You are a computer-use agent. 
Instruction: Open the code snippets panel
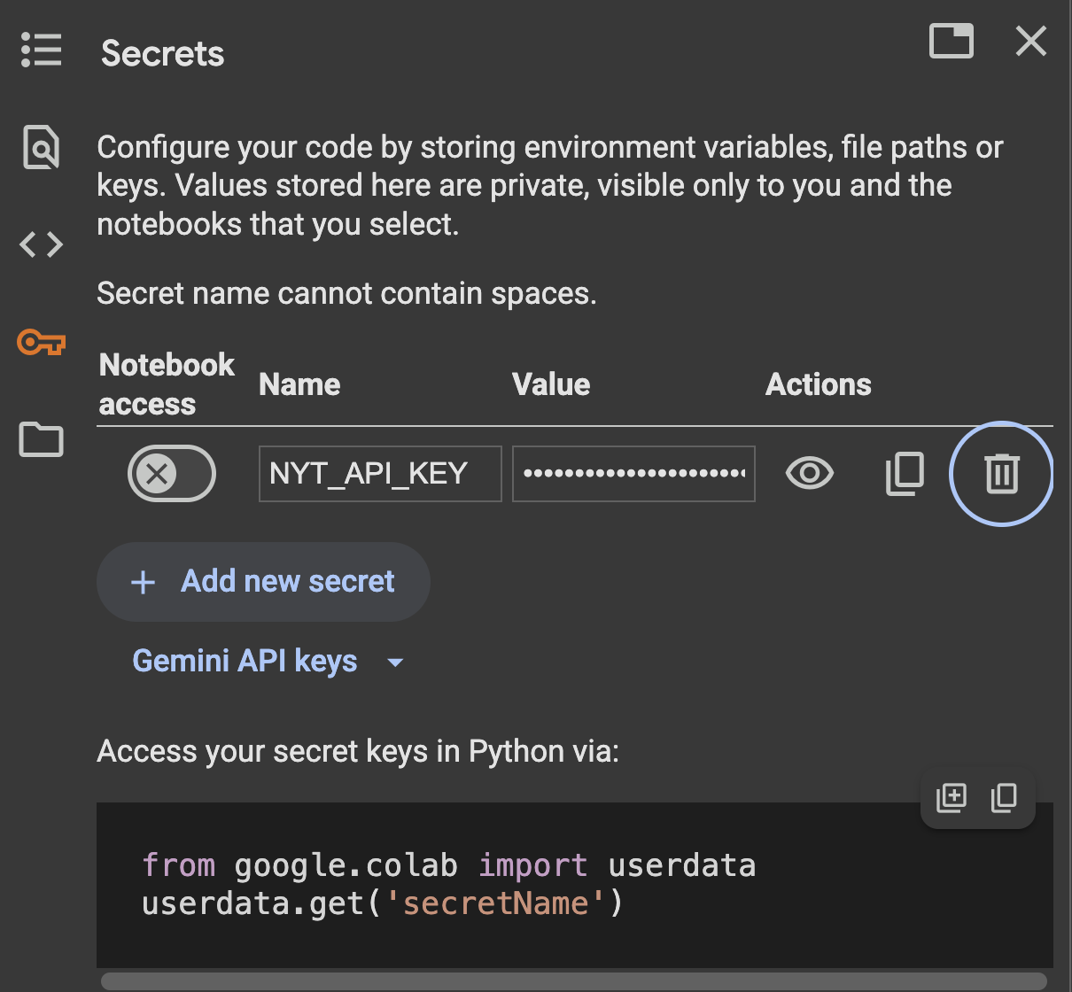click(42, 244)
